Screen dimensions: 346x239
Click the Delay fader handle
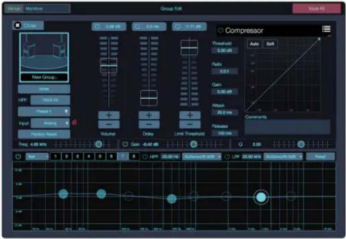[x=149, y=98]
